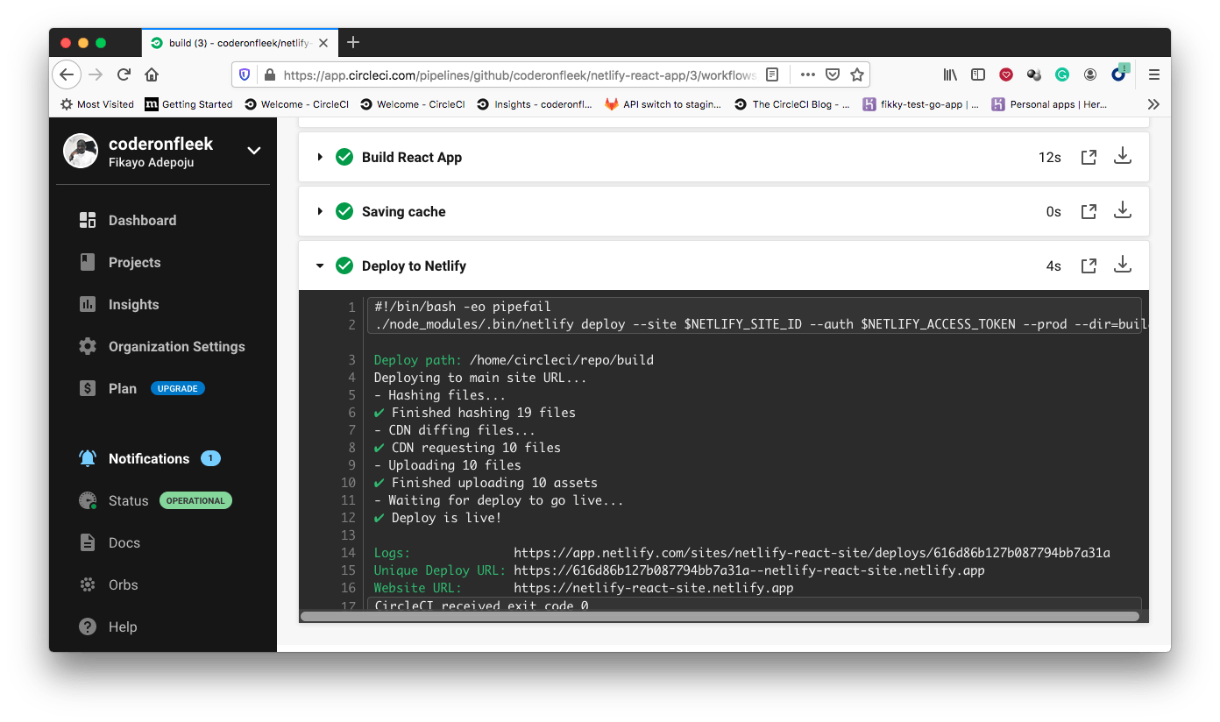Open Build React App step in new window
This screenshot has width=1220, height=722.
point(1089,156)
